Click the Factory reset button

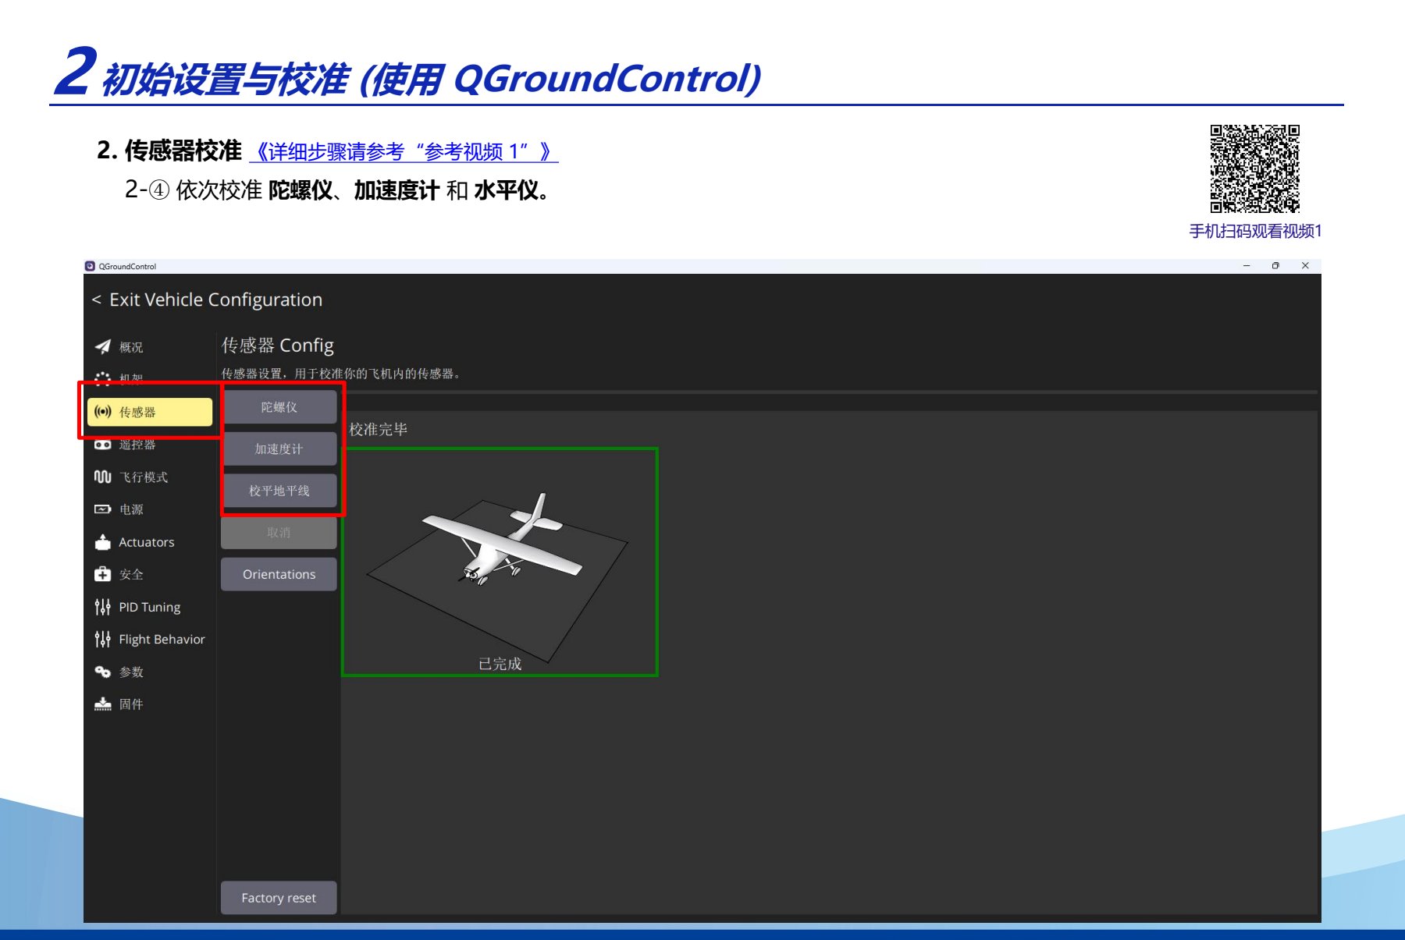(279, 898)
